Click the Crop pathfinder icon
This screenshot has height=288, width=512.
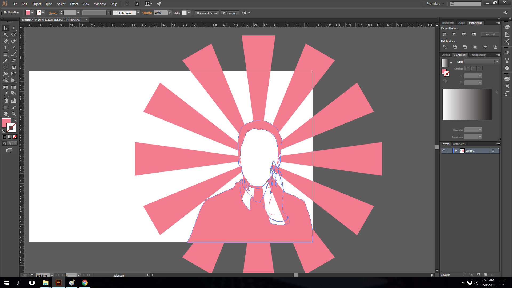pos(475,47)
